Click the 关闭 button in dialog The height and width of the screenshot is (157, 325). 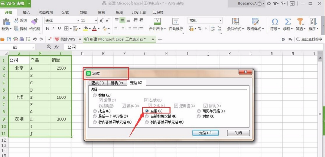coord(238,133)
